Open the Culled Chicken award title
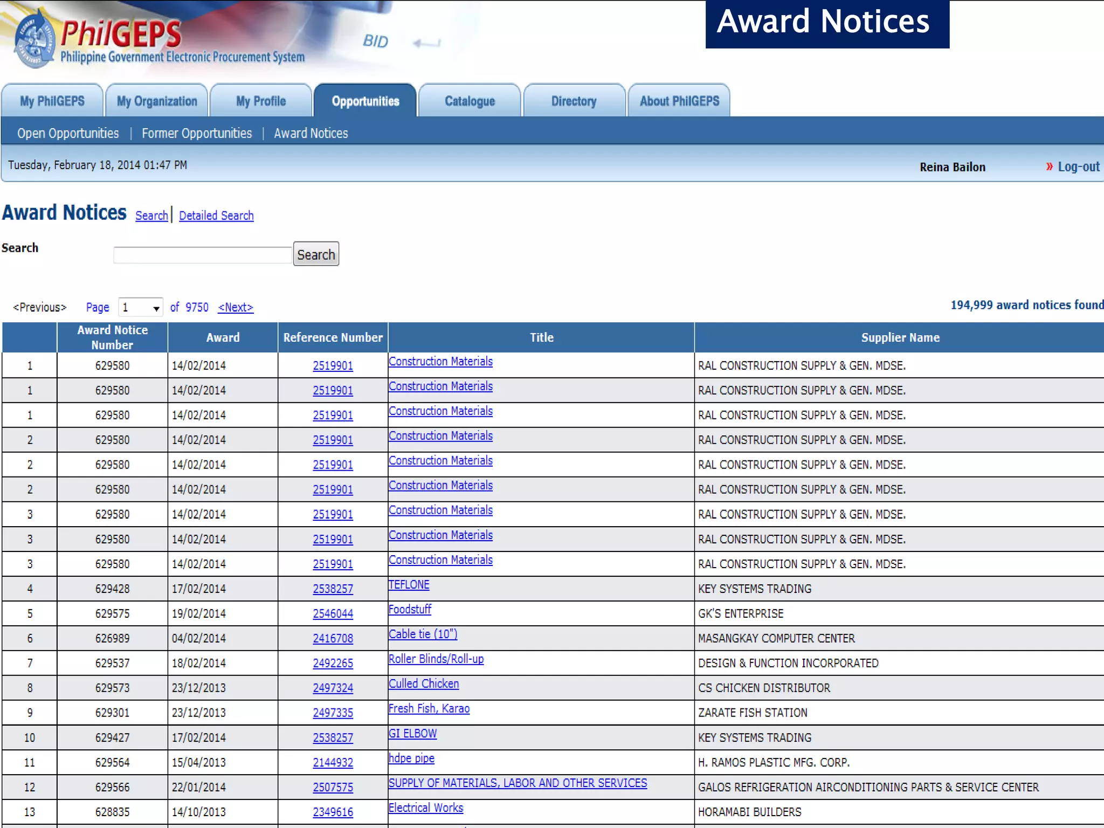Screen dimensions: 1104x828 [424, 684]
